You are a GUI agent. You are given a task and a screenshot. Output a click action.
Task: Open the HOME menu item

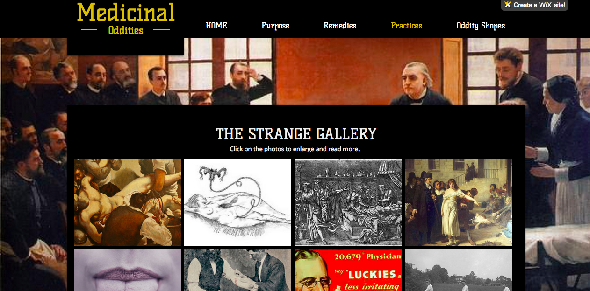click(216, 26)
